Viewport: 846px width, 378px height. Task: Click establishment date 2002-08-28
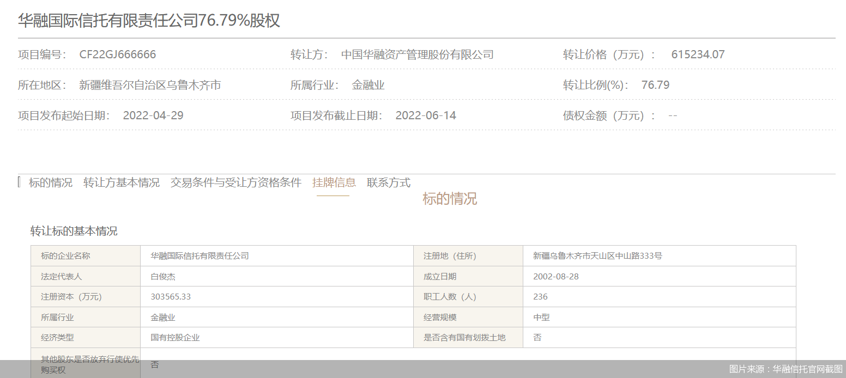(556, 276)
